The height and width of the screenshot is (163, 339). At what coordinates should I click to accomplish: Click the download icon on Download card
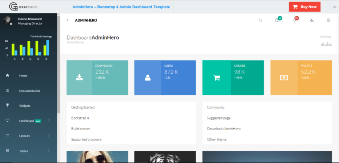click(x=79, y=77)
